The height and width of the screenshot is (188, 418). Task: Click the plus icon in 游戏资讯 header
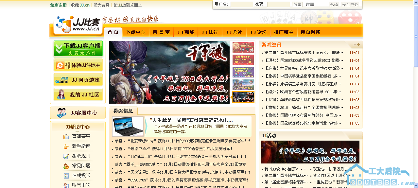[358, 44]
